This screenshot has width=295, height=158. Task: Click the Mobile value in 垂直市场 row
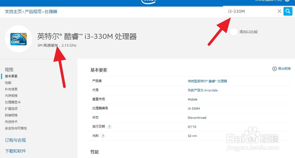192,99
